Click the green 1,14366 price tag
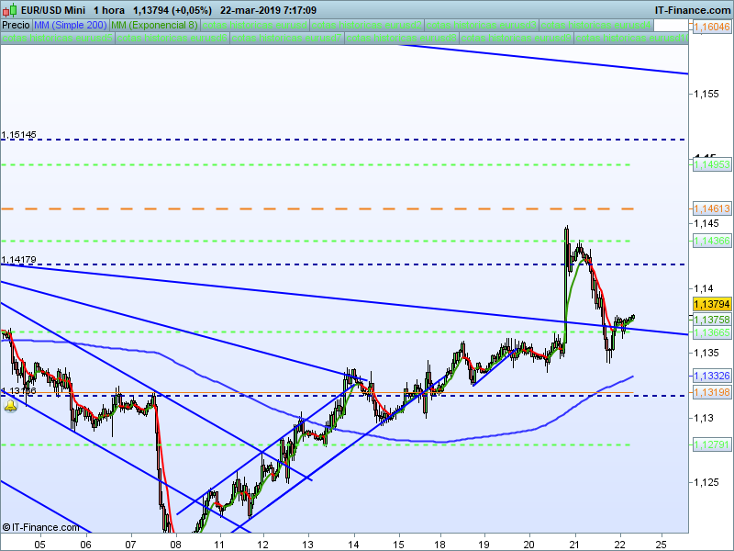Screen dimensions: 734x551 pos(712,241)
